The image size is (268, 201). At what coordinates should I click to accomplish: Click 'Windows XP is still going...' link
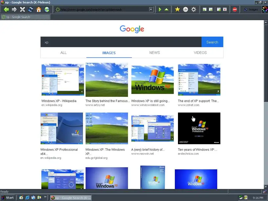pos(150,101)
